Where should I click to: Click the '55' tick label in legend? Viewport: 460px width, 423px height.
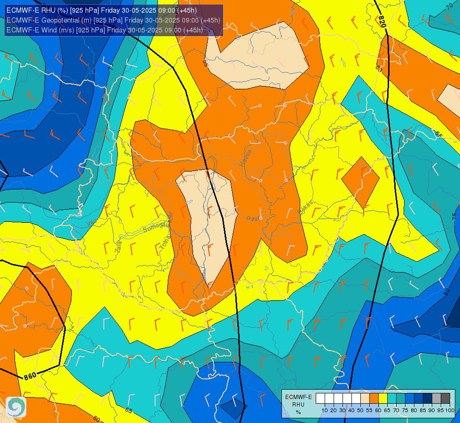tap(369, 410)
